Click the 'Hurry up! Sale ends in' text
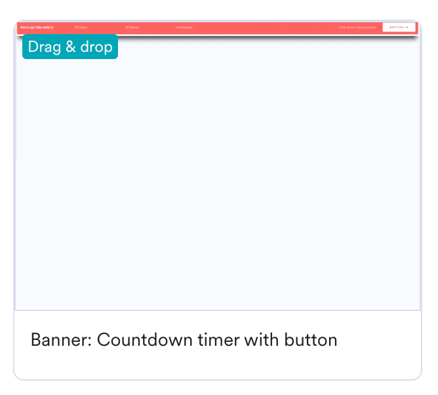The width and height of the screenshot is (438, 395). tap(37, 28)
